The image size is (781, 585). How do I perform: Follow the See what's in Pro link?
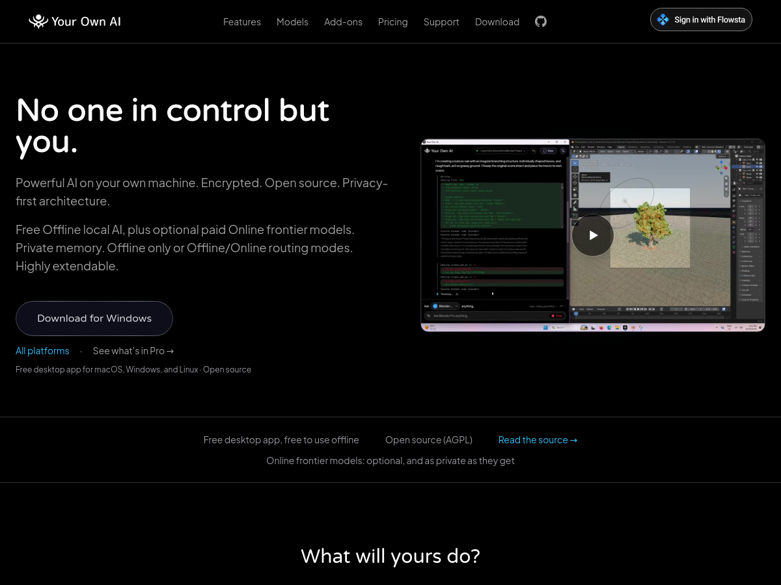[x=133, y=351]
